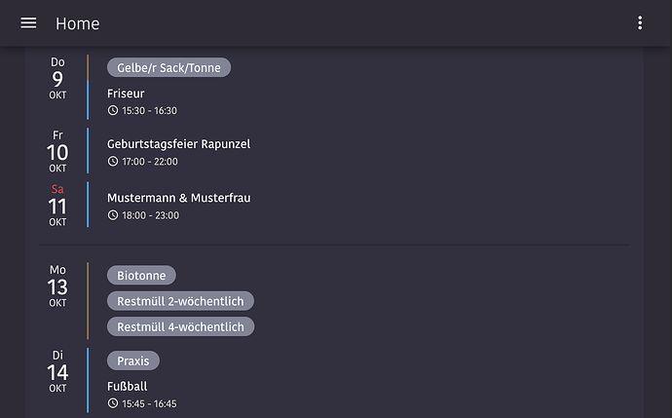Image resolution: width=672 pixels, height=418 pixels.
Task: Select the Friday 10 Okt date
Action: (57, 152)
